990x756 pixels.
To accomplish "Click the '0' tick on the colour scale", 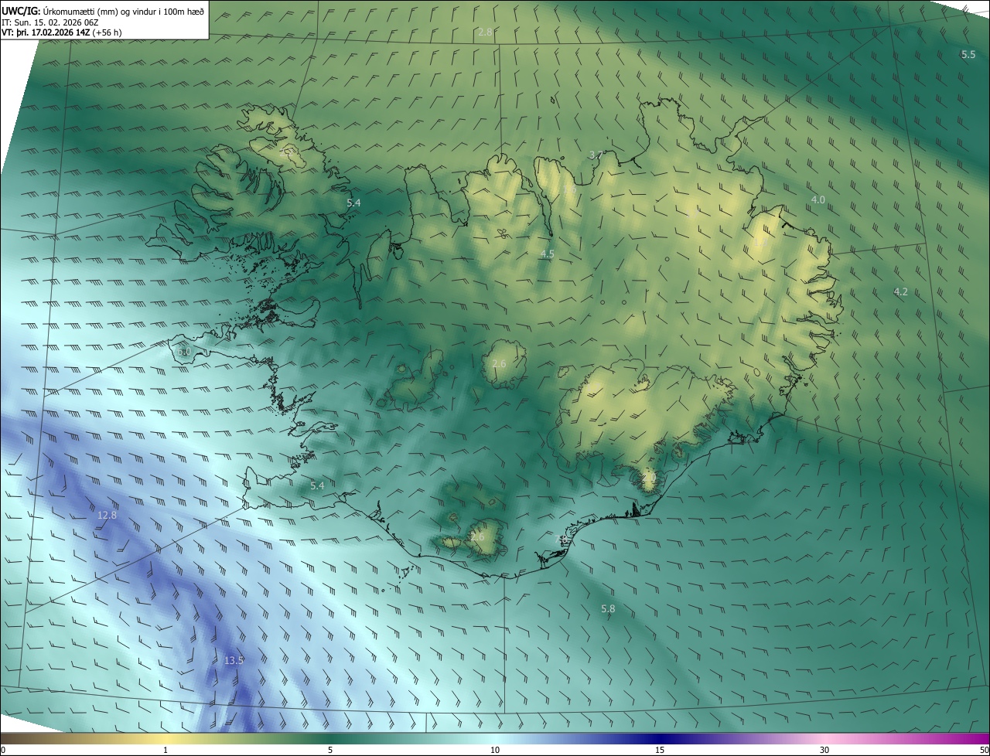I will tap(2, 750).
